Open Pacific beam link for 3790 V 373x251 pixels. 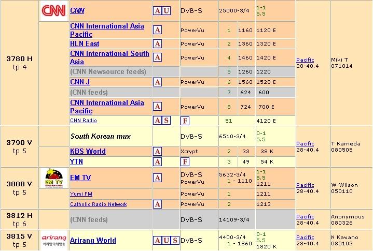coord(305,143)
